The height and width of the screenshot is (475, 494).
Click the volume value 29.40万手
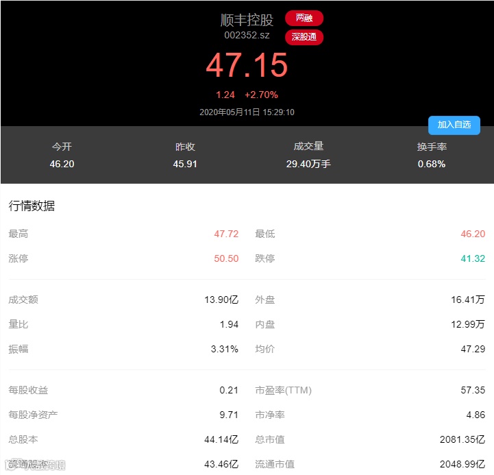pyautogui.click(x=308, y=164)
